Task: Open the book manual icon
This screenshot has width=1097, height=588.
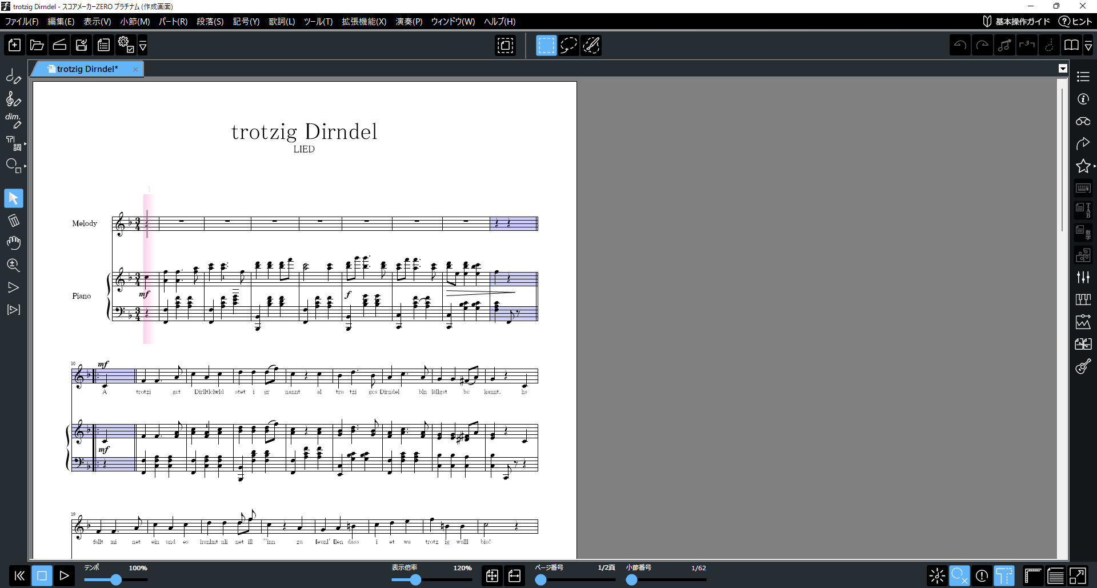Action: click(x=1071, y=45)
